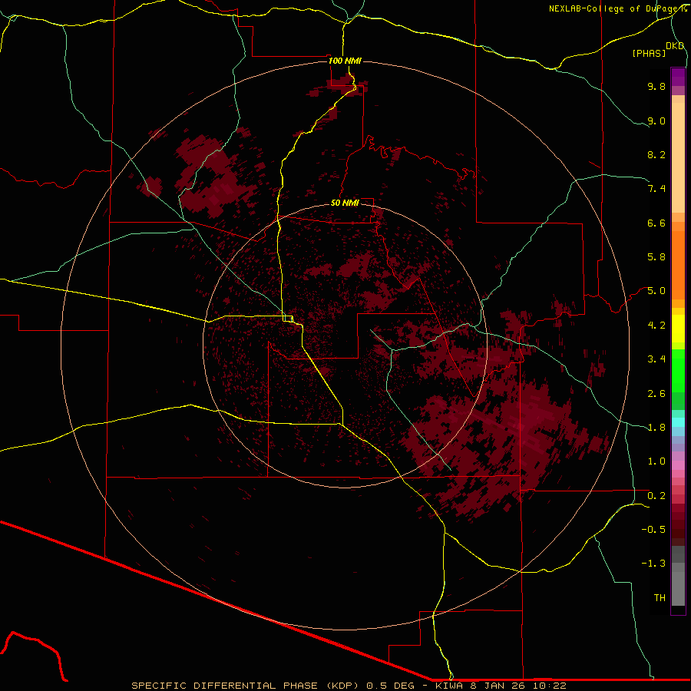This screenshot has width=691, height=691.
Task: Click the 9.8 value on the color scale
Action: pos(656,86)
